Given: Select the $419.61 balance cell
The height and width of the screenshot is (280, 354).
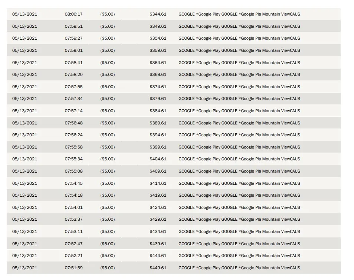Looking at the screenshot, I should pos(158,195).
